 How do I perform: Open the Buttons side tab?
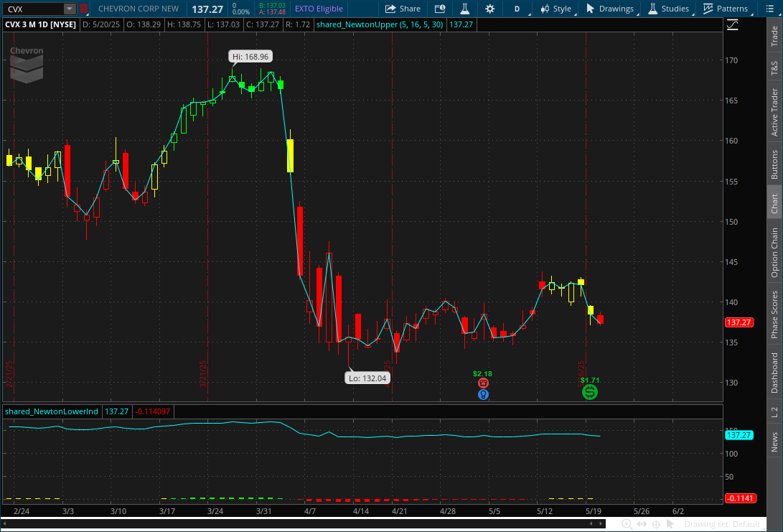click(774, 164)
